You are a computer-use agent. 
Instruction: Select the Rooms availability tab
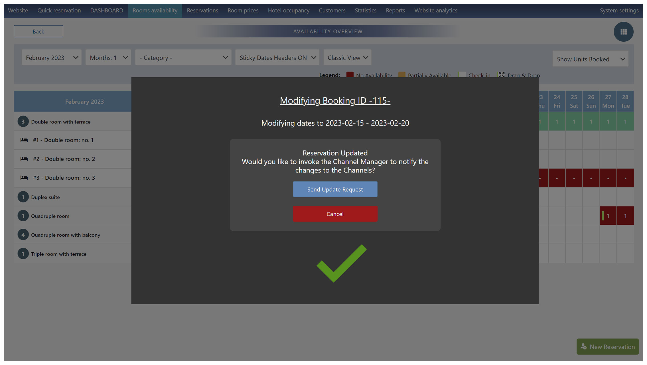[x=155, y=11]
